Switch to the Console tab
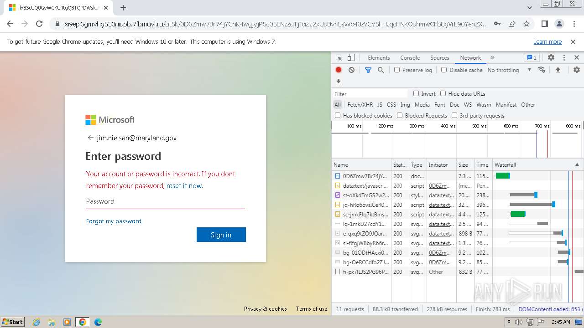 (x=410, y=58)
